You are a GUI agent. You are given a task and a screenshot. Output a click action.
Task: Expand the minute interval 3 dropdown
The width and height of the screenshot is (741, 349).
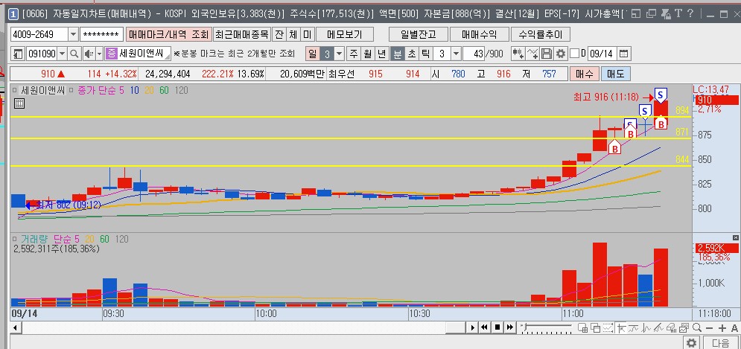[456, 54]
